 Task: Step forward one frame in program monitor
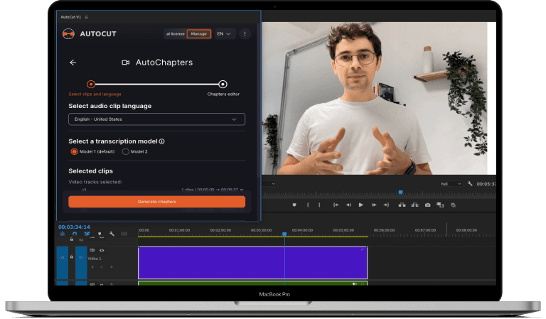click(374, 205)
